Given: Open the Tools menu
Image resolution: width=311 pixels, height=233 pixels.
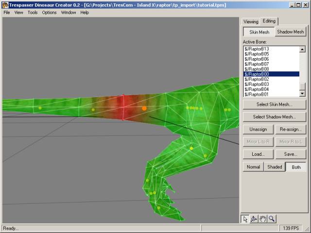Looking at the screenshot, I should pyautogui.click(x=33, y=13).
